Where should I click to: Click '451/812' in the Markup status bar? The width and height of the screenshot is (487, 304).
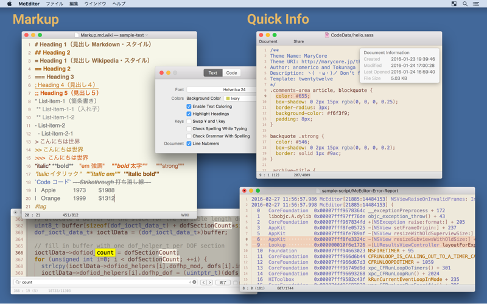pyautogui.click(x=70, y=215)
